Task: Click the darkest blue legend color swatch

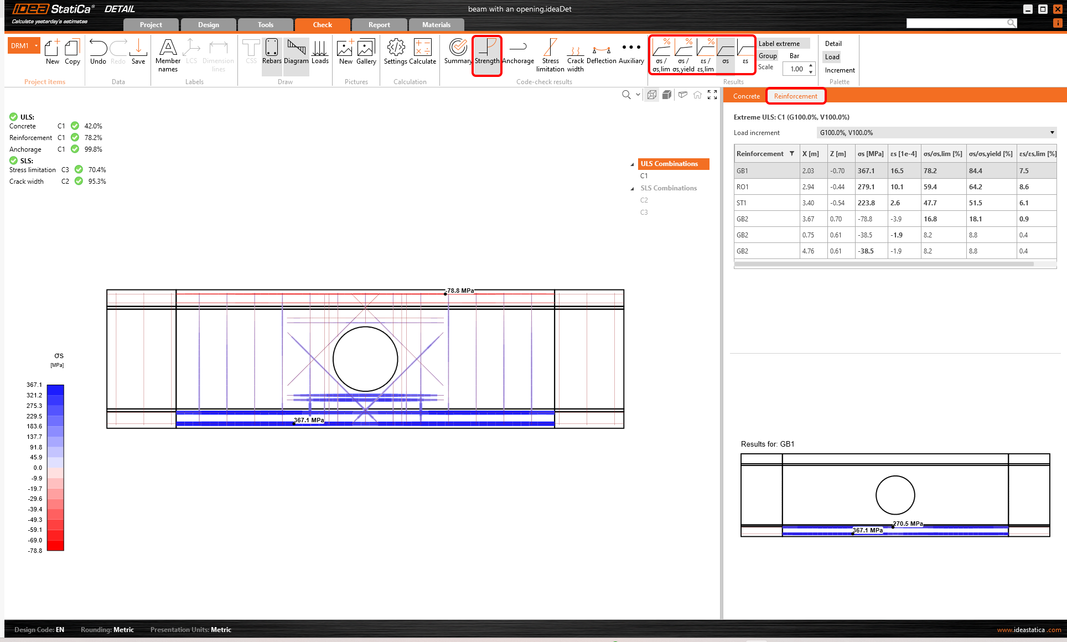Action: (55, 390)
